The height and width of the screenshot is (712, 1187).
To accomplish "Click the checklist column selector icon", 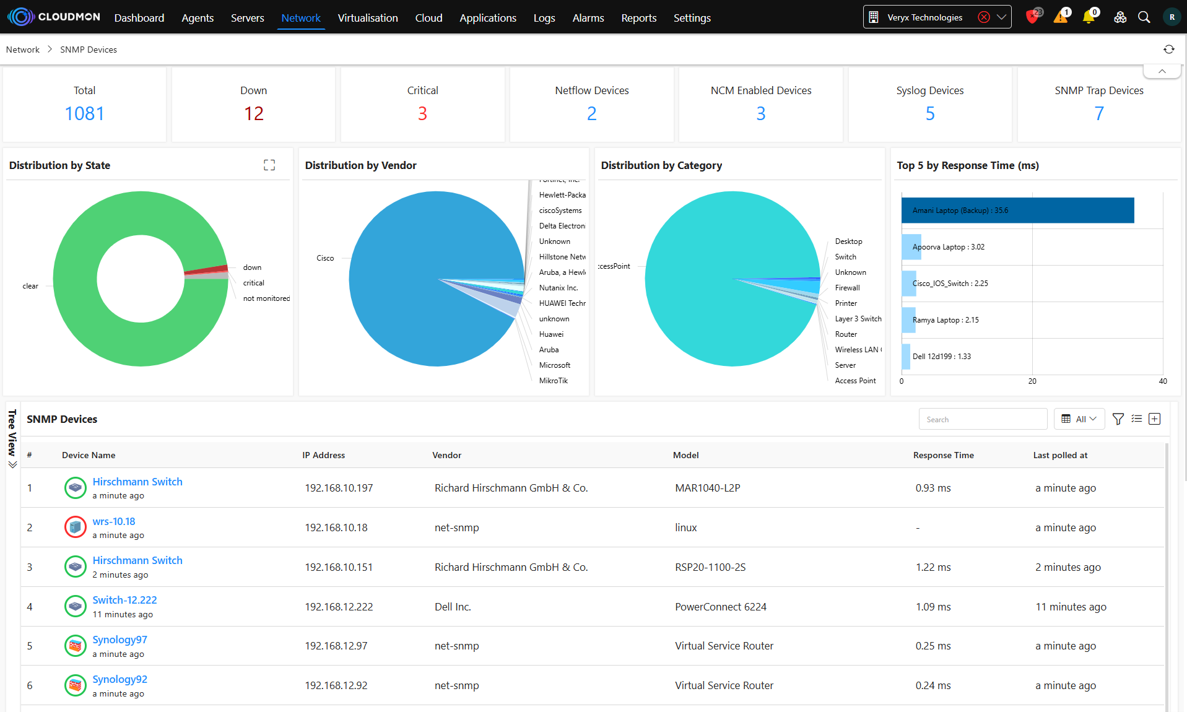I will point(1136,419).
